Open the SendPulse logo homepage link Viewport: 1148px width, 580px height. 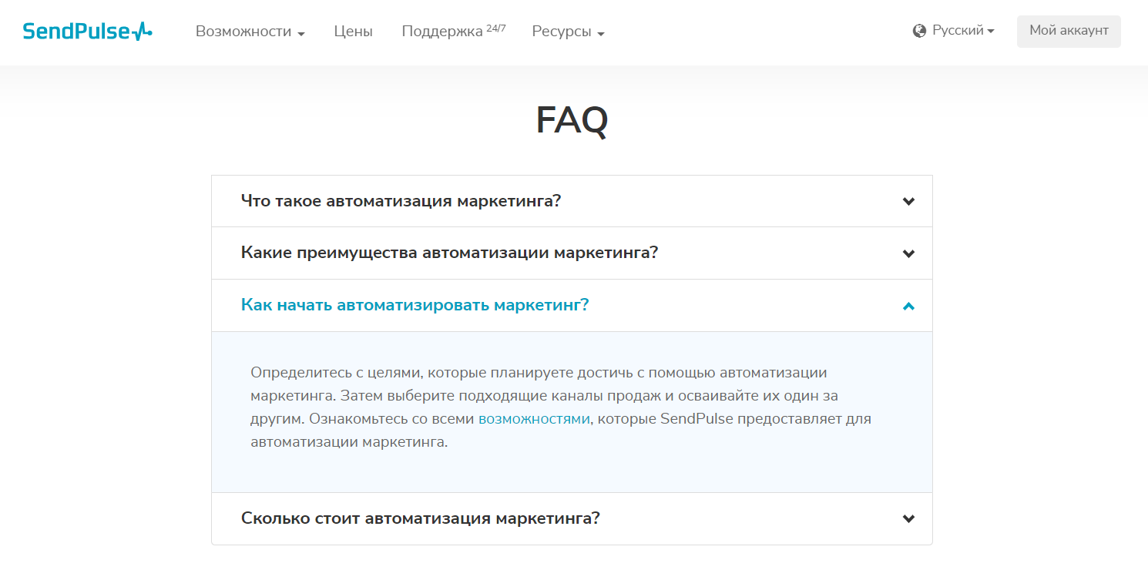88,32
